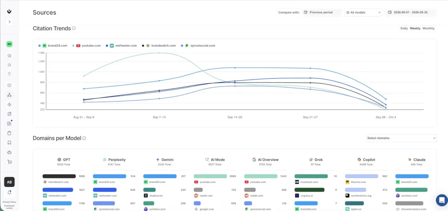This screenshot has height=211, width=448.
Task: Toggle brand24.com series in chart legend
Action: 53,45
